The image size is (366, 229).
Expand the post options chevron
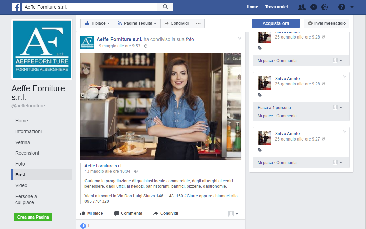click(x=240, y=38)
